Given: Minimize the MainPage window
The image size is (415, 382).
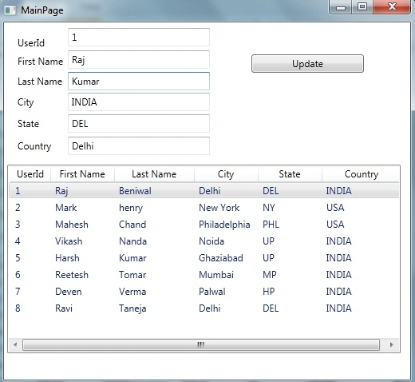Looking at the screenshot, I should point(341,7).
